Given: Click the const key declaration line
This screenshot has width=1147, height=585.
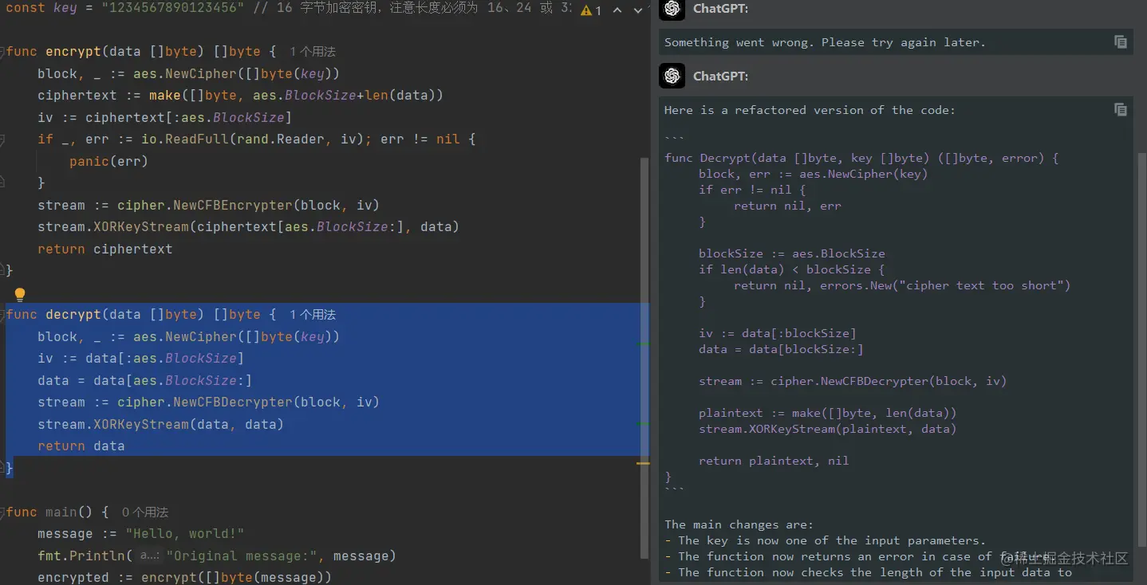Looking at the screenshot, I should 287,8.
